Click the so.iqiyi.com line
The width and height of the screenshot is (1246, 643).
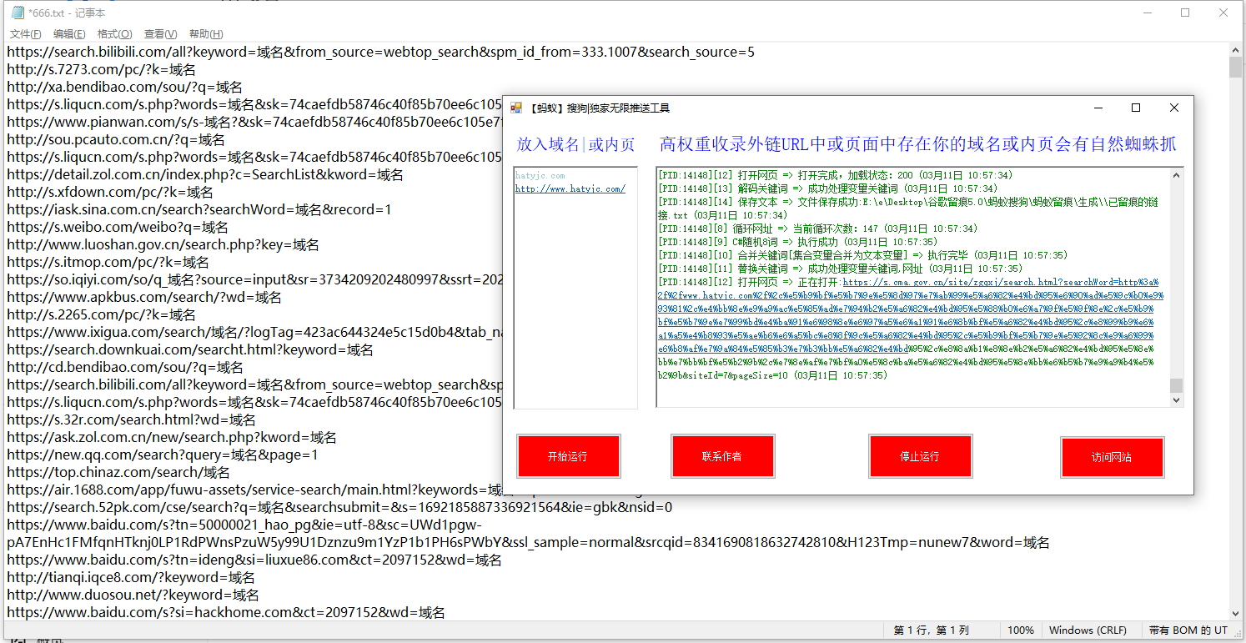(254, 279)
